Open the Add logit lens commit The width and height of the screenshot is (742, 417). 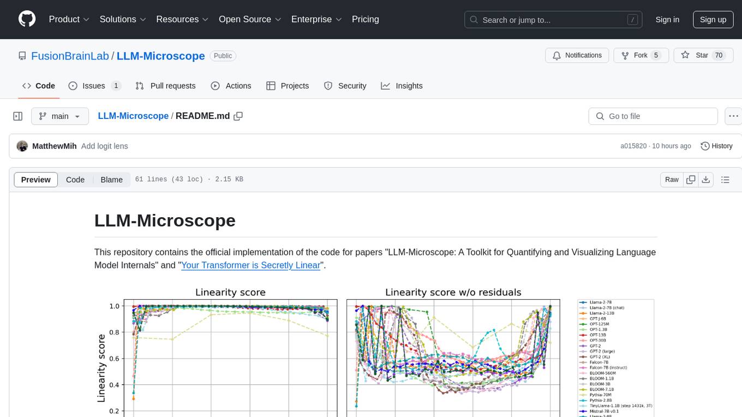click(105, 146)
